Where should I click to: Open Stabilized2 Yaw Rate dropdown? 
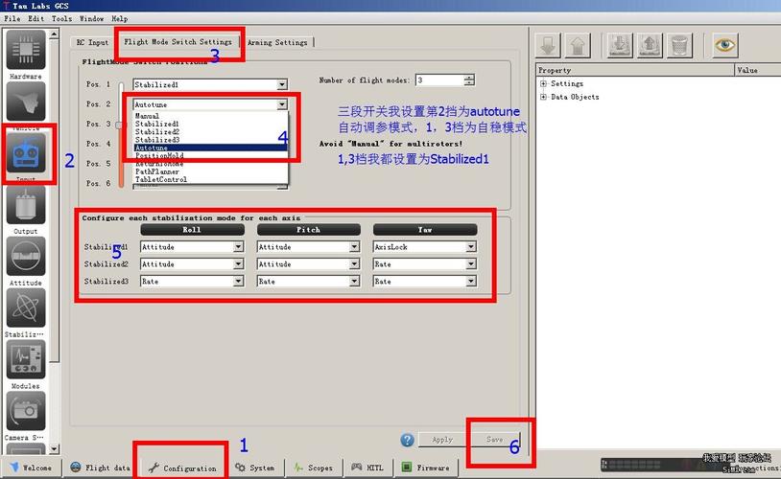coord(425,264)
